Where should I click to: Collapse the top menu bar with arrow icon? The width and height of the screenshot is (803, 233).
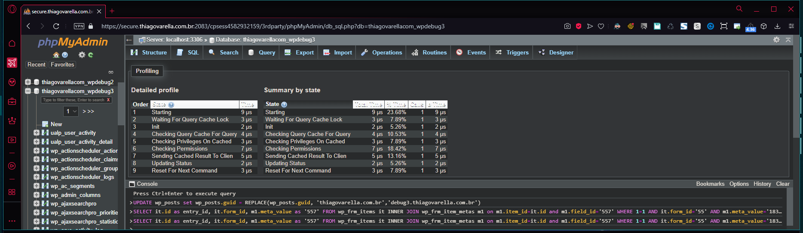click(788, 39)
